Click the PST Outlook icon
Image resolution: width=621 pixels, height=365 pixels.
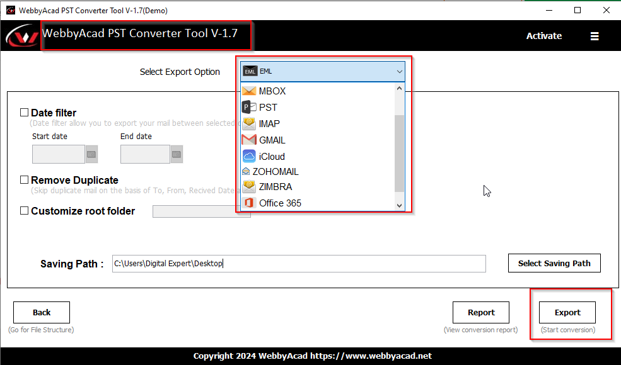point(249,107)
